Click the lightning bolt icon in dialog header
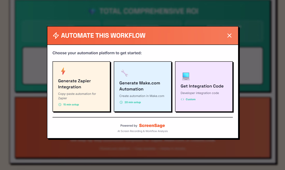Screen dimensions: 285x170 (56, 36)
